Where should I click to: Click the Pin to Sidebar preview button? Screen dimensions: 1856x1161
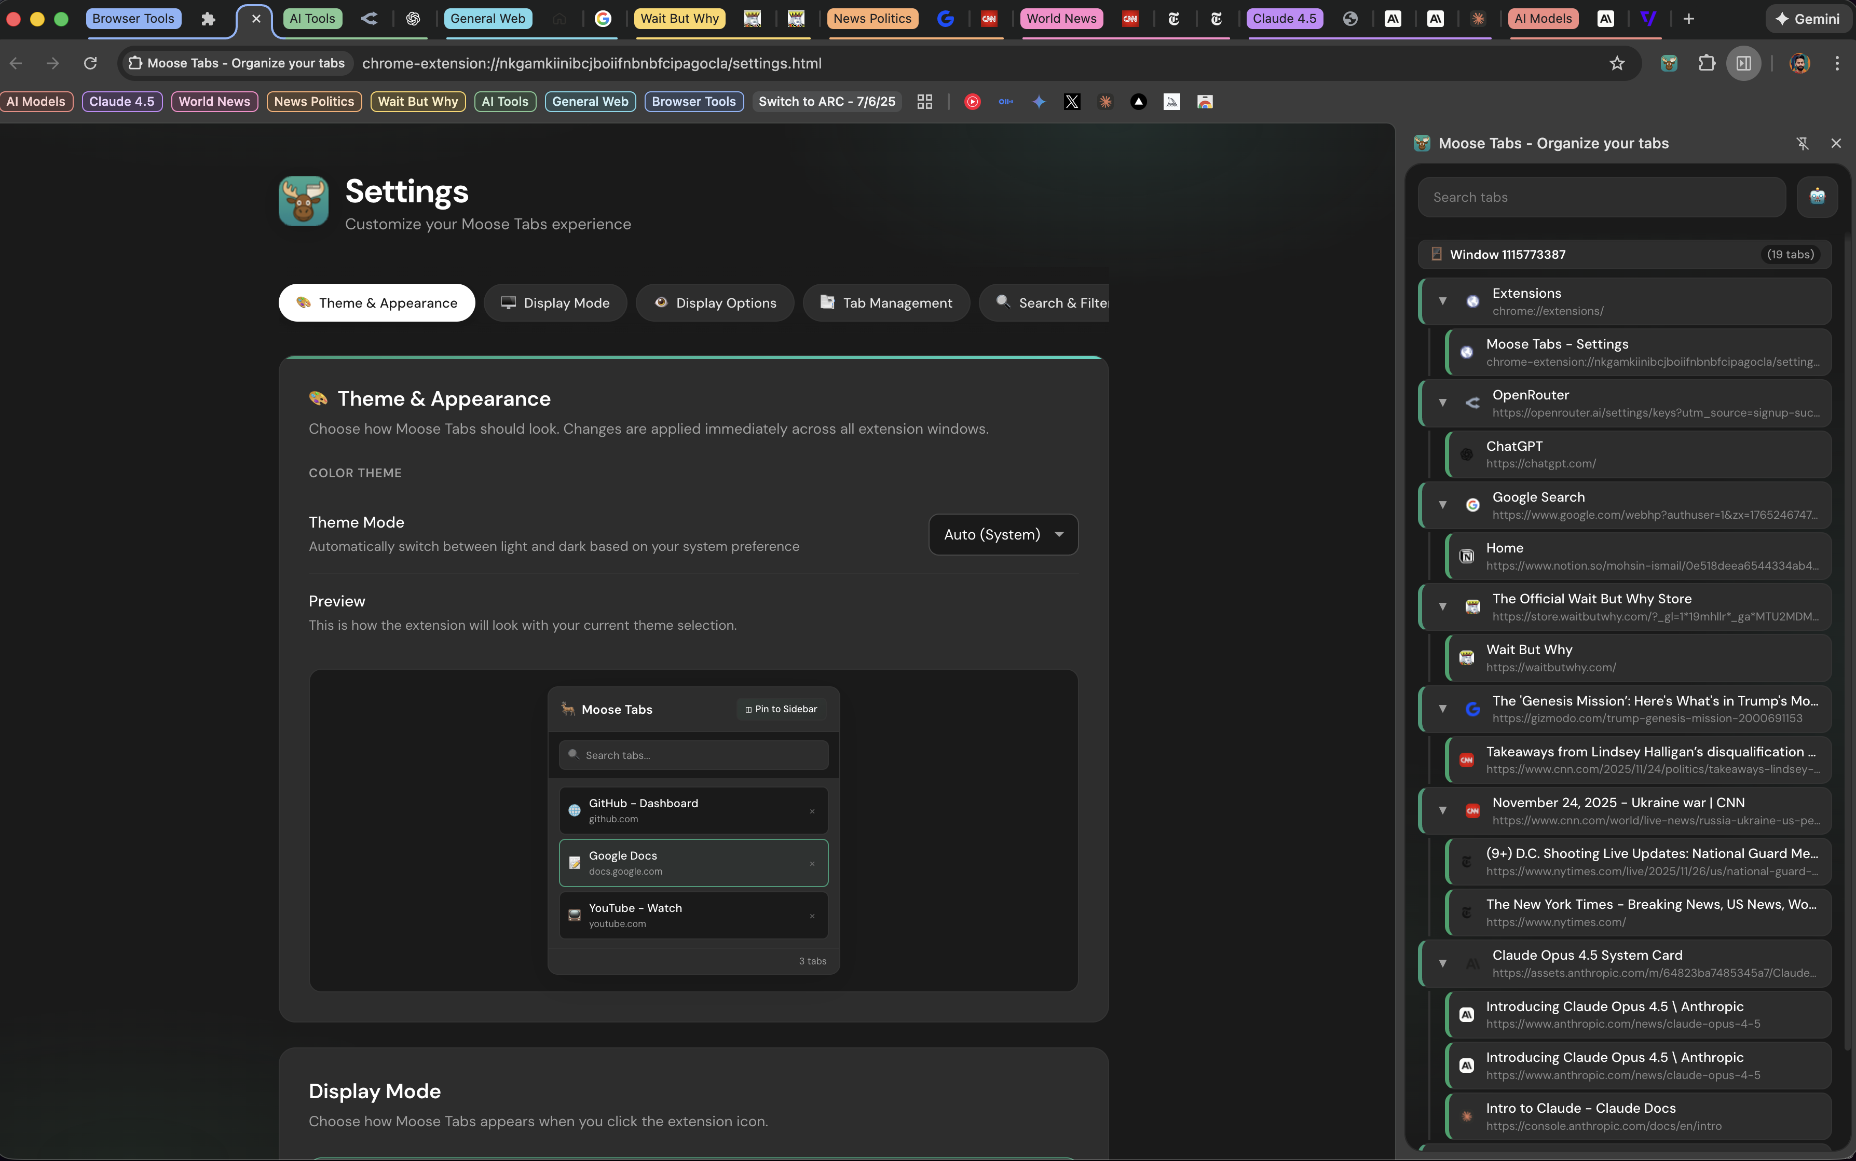(781, 709)
